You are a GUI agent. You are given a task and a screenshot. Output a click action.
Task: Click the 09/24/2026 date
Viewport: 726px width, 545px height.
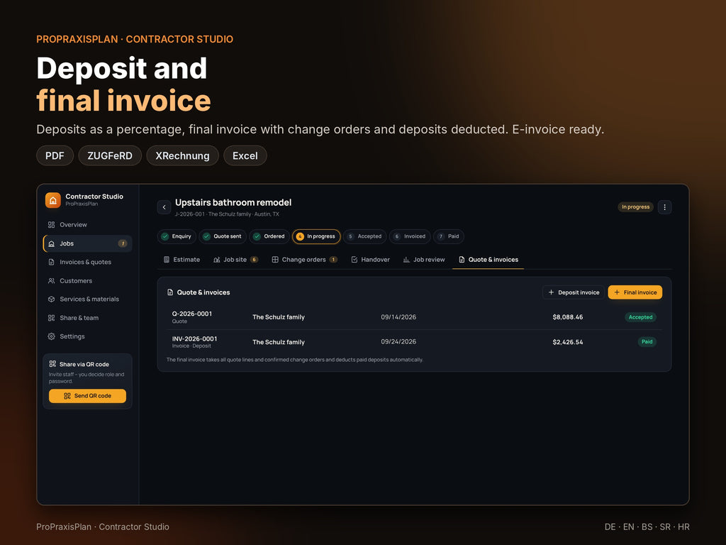(398, 341)
